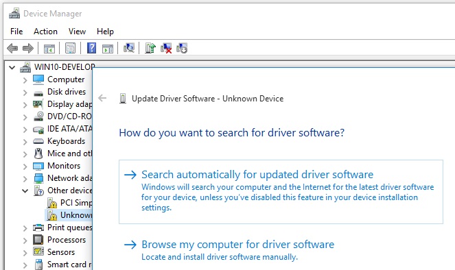Viewport: 455px width, 270px height.
Task: Click the Uninstall device red X icon
Action: tap(166, 48)
